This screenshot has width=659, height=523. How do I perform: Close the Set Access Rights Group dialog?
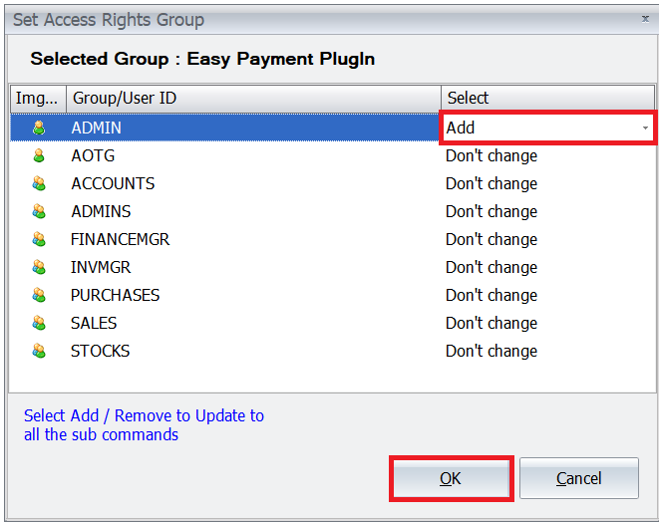point(643,19)
